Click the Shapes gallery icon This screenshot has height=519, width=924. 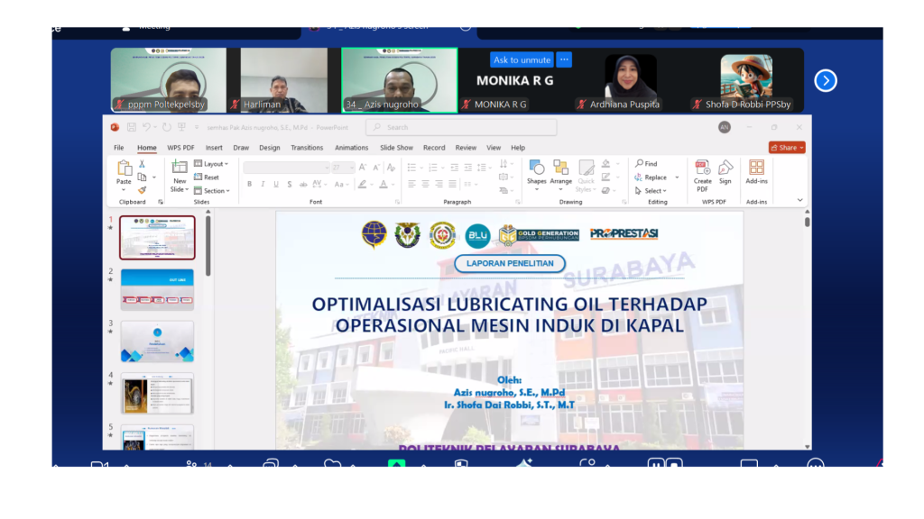point(537,168)
